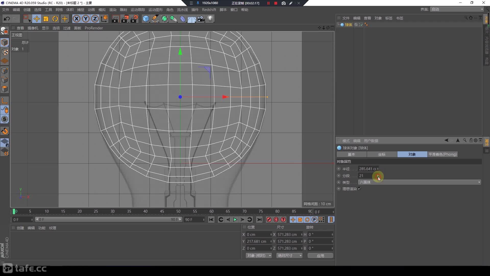Viewport: 490px width, 276px height.
Task: Click 分段 keyframe radio dot
Action: [339, 176]
